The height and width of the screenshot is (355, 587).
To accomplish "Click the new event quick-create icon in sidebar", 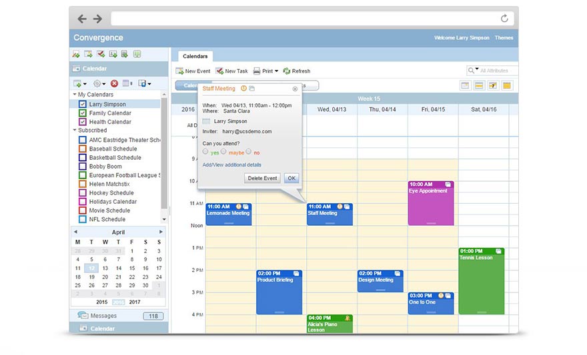I will click(88, 54).
